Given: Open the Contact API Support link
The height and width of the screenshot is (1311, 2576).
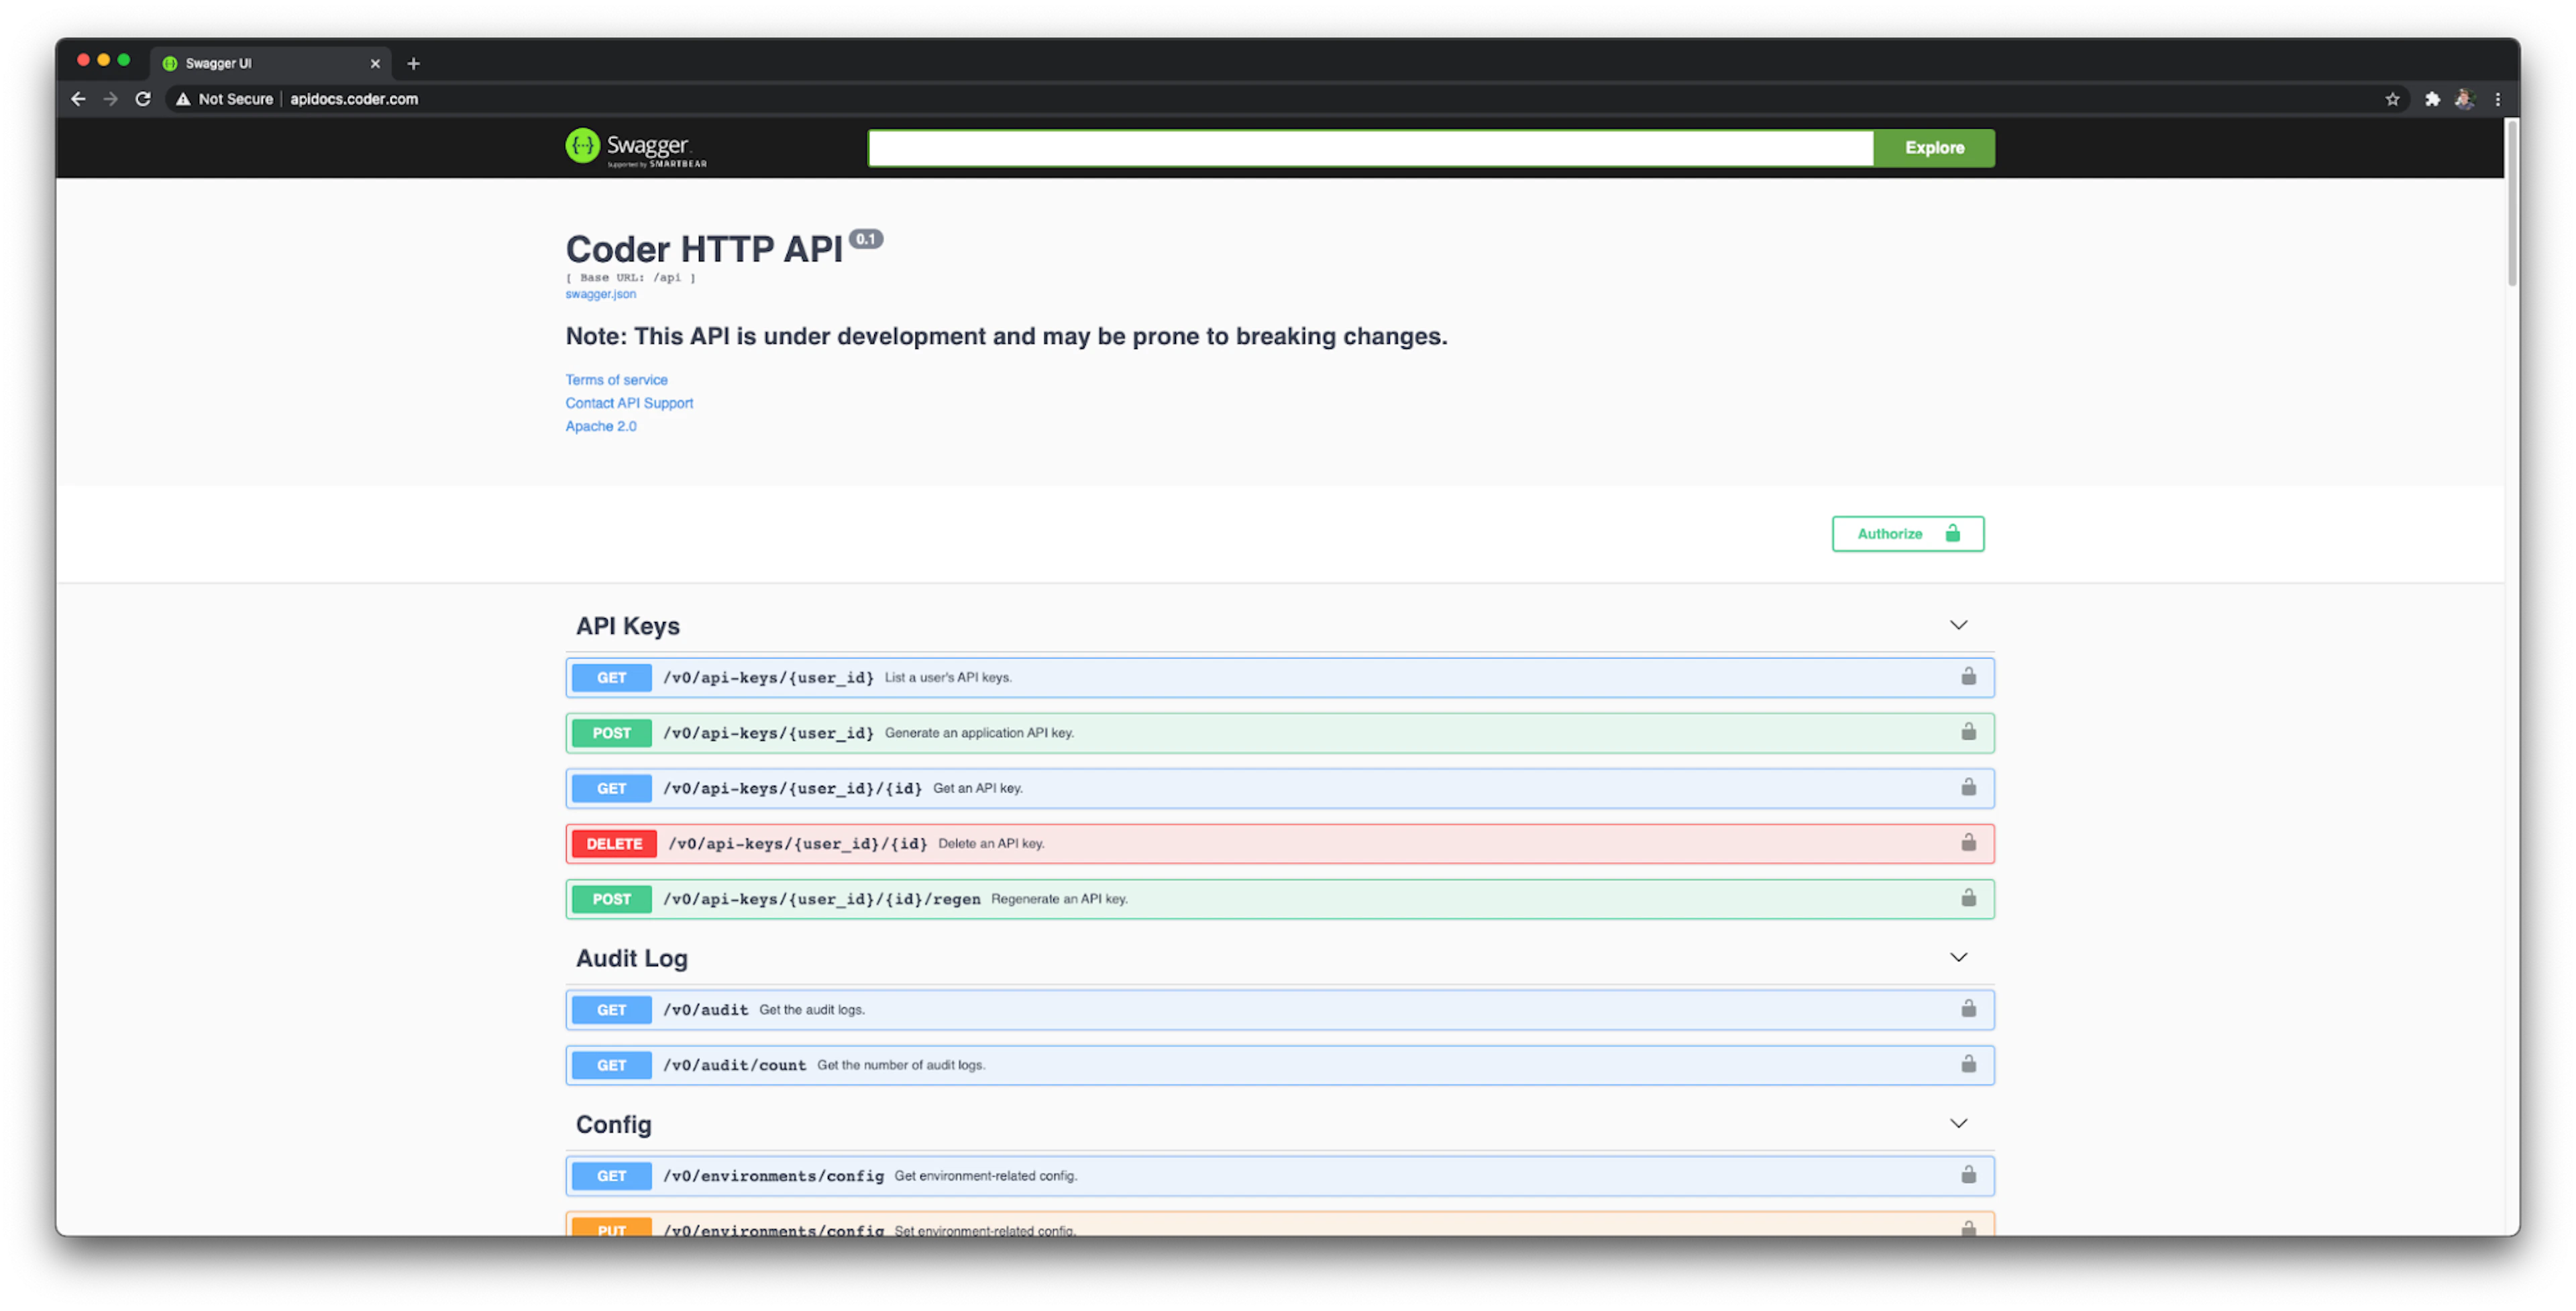Looking at the screenshot, I should pyautogui.click(x=629, y=403).
